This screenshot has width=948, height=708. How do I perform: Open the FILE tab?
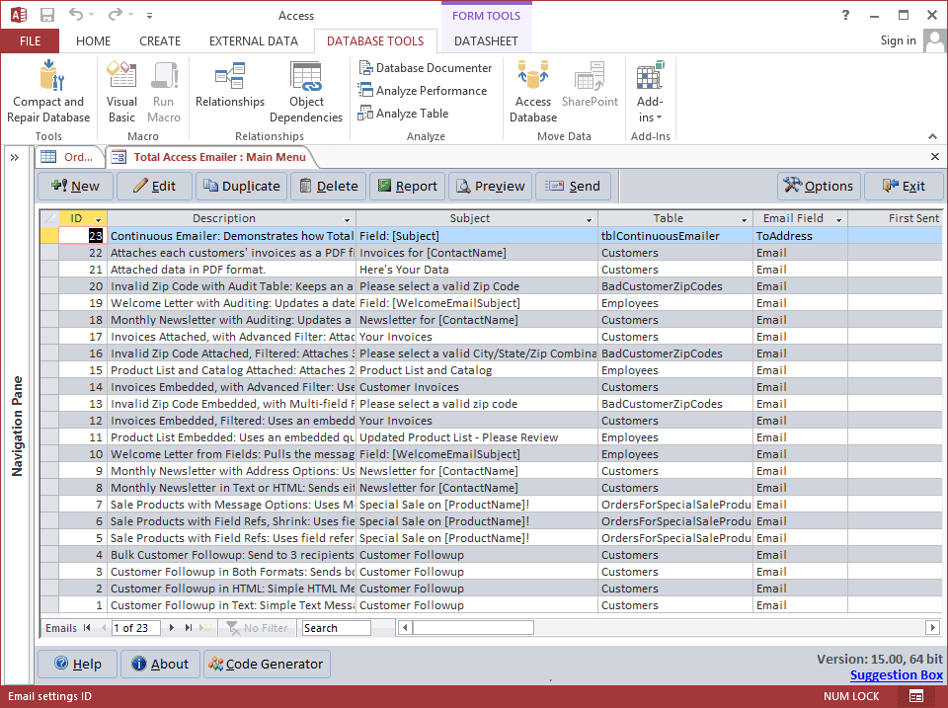click(31, 41)
